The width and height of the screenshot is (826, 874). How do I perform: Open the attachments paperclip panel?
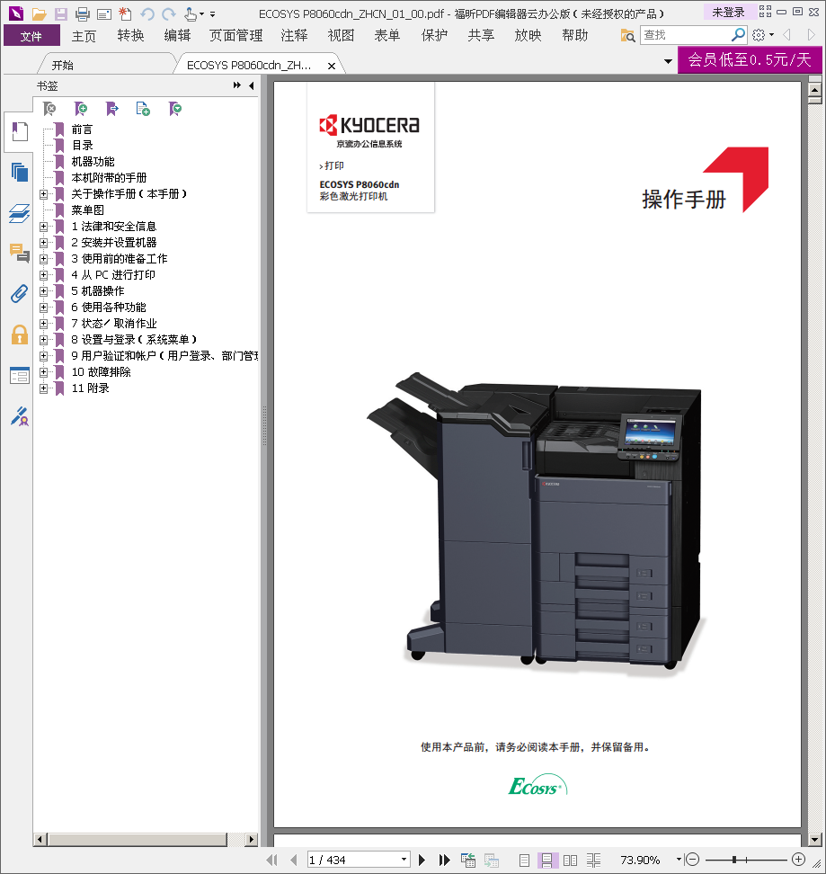coord(20,294)
